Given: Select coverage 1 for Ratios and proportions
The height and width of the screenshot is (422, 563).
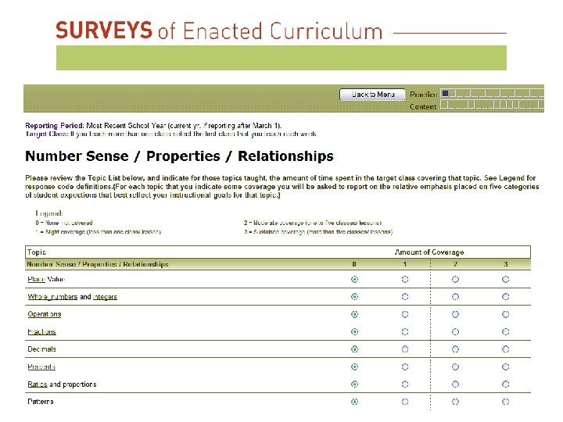Looking at the screenshot, I should [x=405, y=384].
